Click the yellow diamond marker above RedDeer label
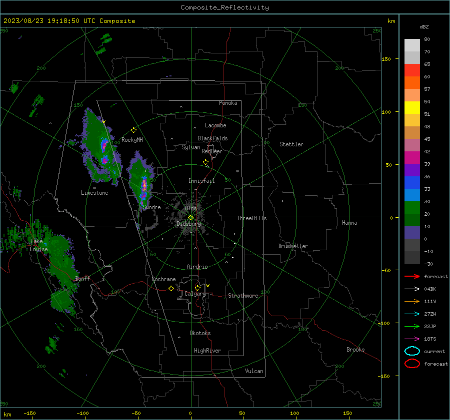The image size is (450, 420). [205, 162]
